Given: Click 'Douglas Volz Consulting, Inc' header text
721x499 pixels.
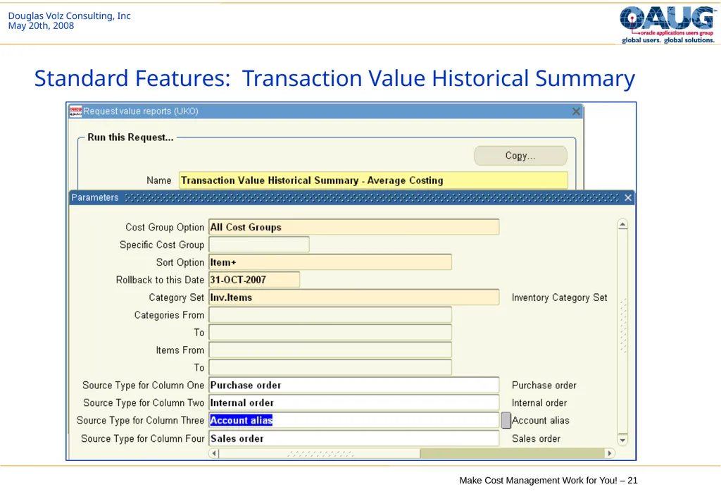Looking at the screenshot, I should (70, 16).
